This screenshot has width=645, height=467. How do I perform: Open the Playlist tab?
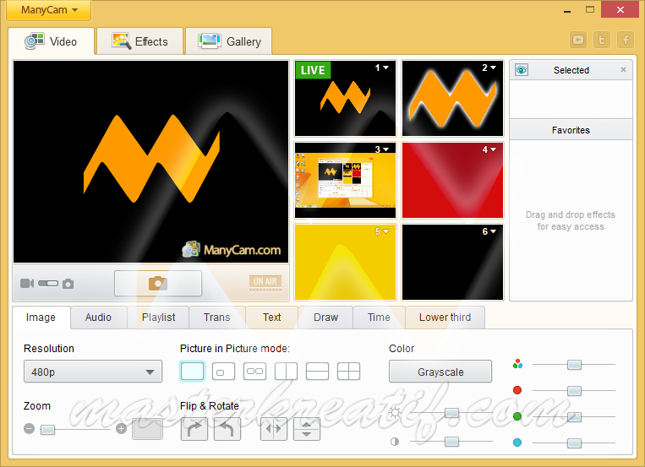pos(158,318)
